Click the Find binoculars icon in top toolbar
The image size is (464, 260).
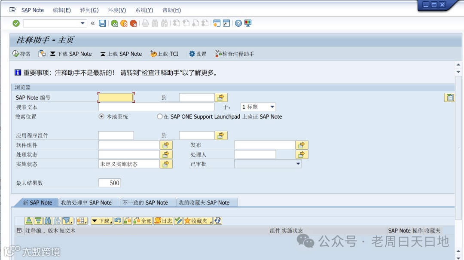155,23
